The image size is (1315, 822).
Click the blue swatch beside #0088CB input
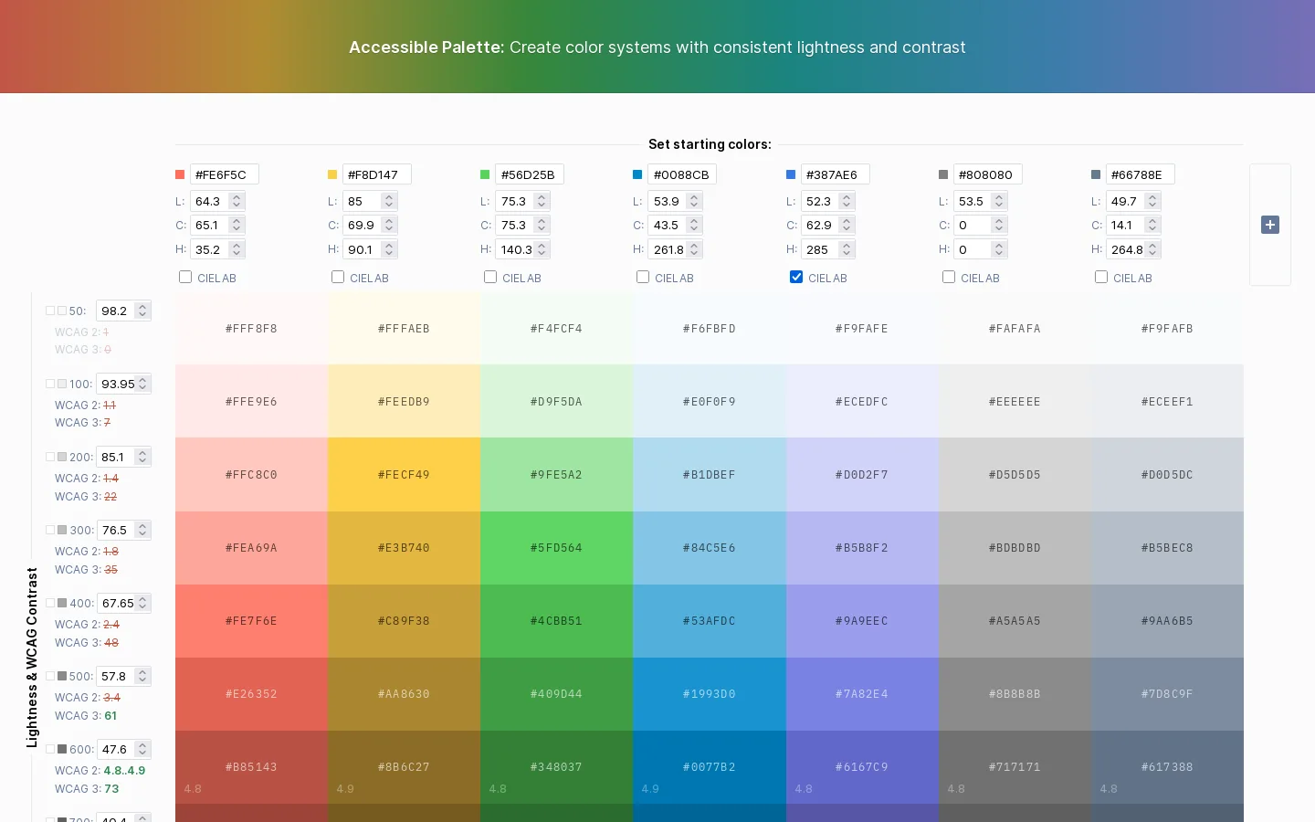(637, 174)
